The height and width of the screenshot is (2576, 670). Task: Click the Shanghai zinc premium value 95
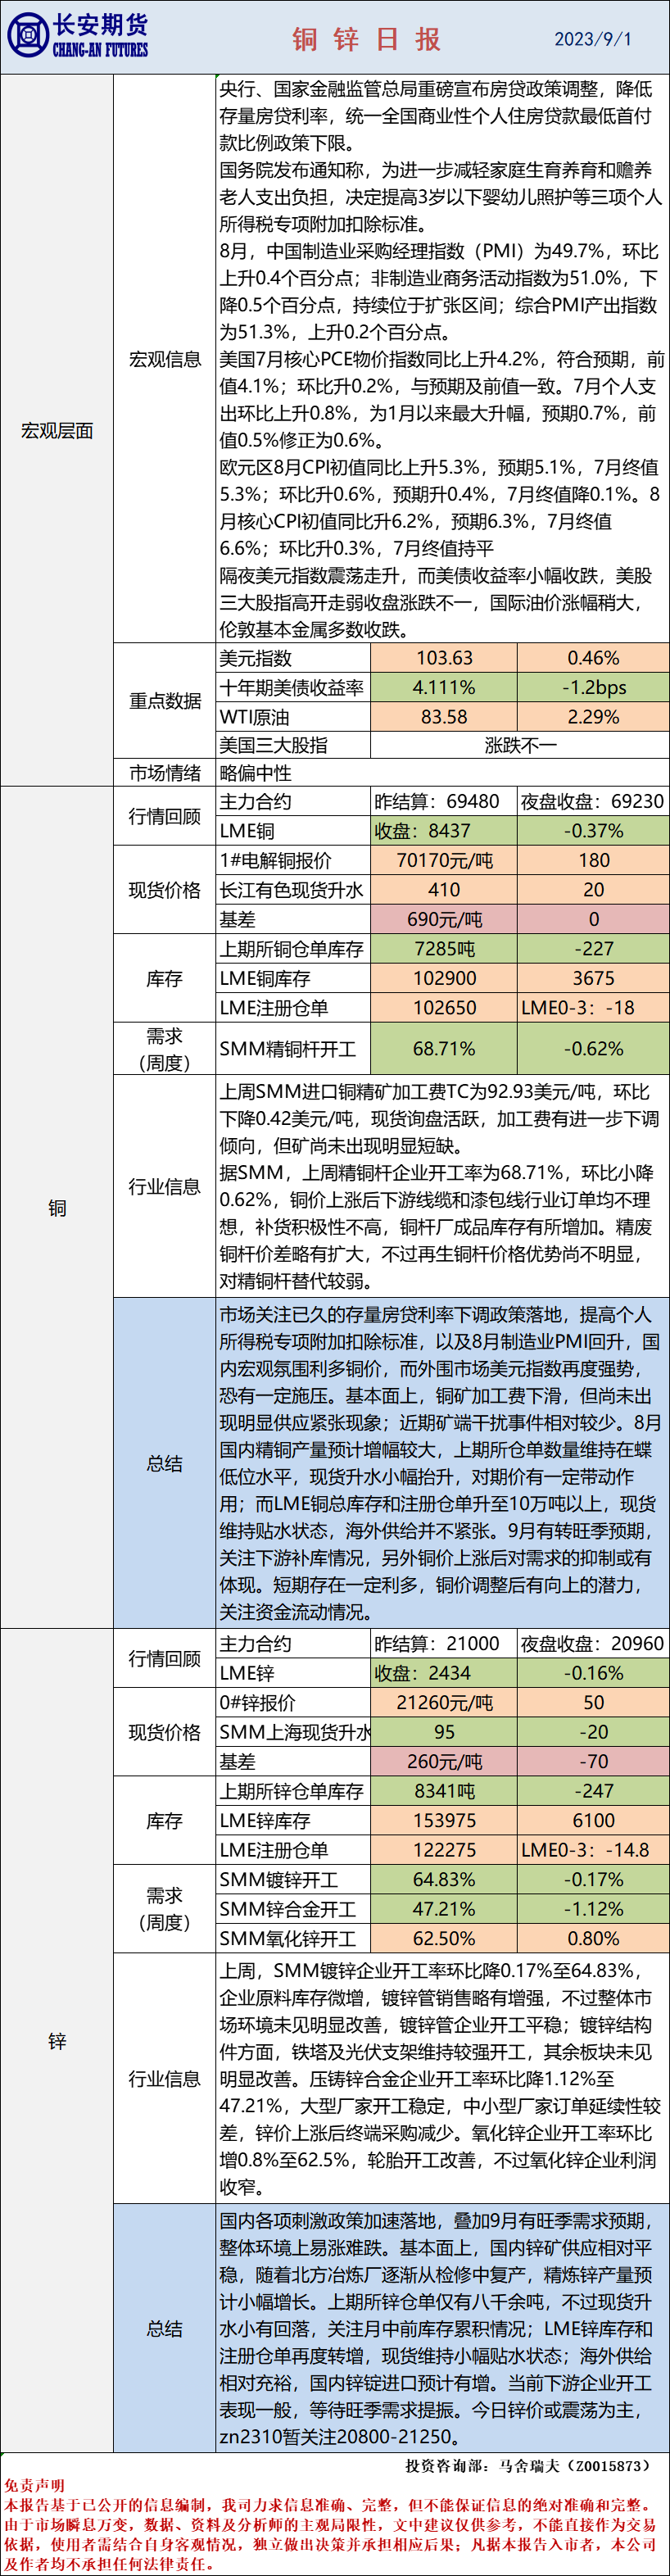pyautogui.click(x=444, y=1732)
